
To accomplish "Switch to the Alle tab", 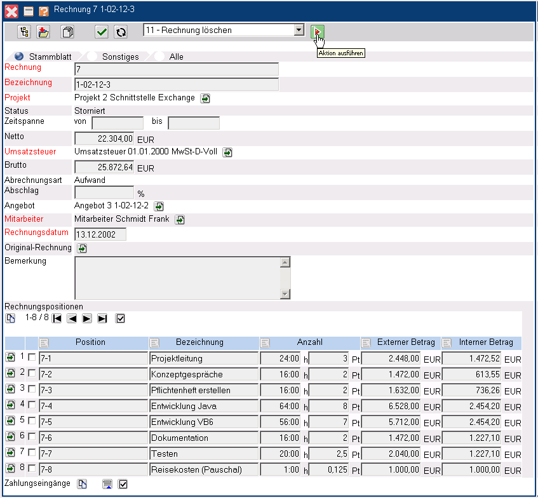I will tap(176, 57).
